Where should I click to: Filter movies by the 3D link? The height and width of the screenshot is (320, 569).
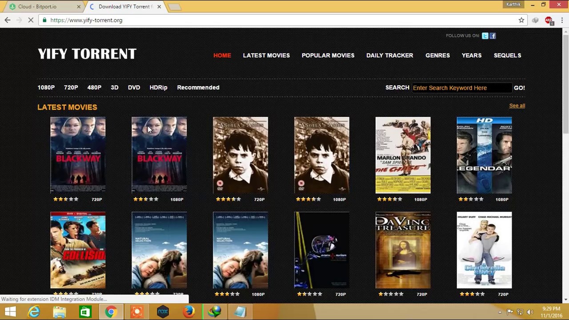pos(114,88)
